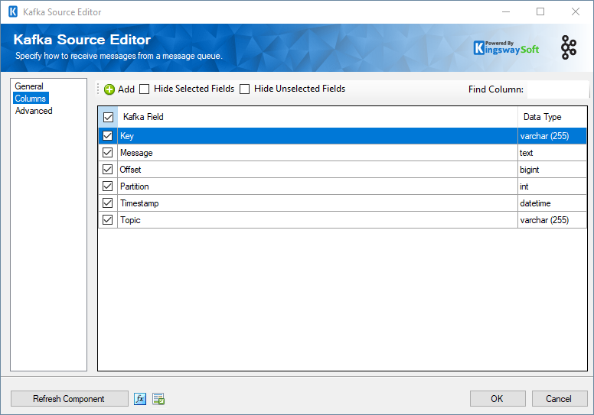This screenshot has width=594, height=415.
Task: Click the Data Type column header
Action: 552,117
